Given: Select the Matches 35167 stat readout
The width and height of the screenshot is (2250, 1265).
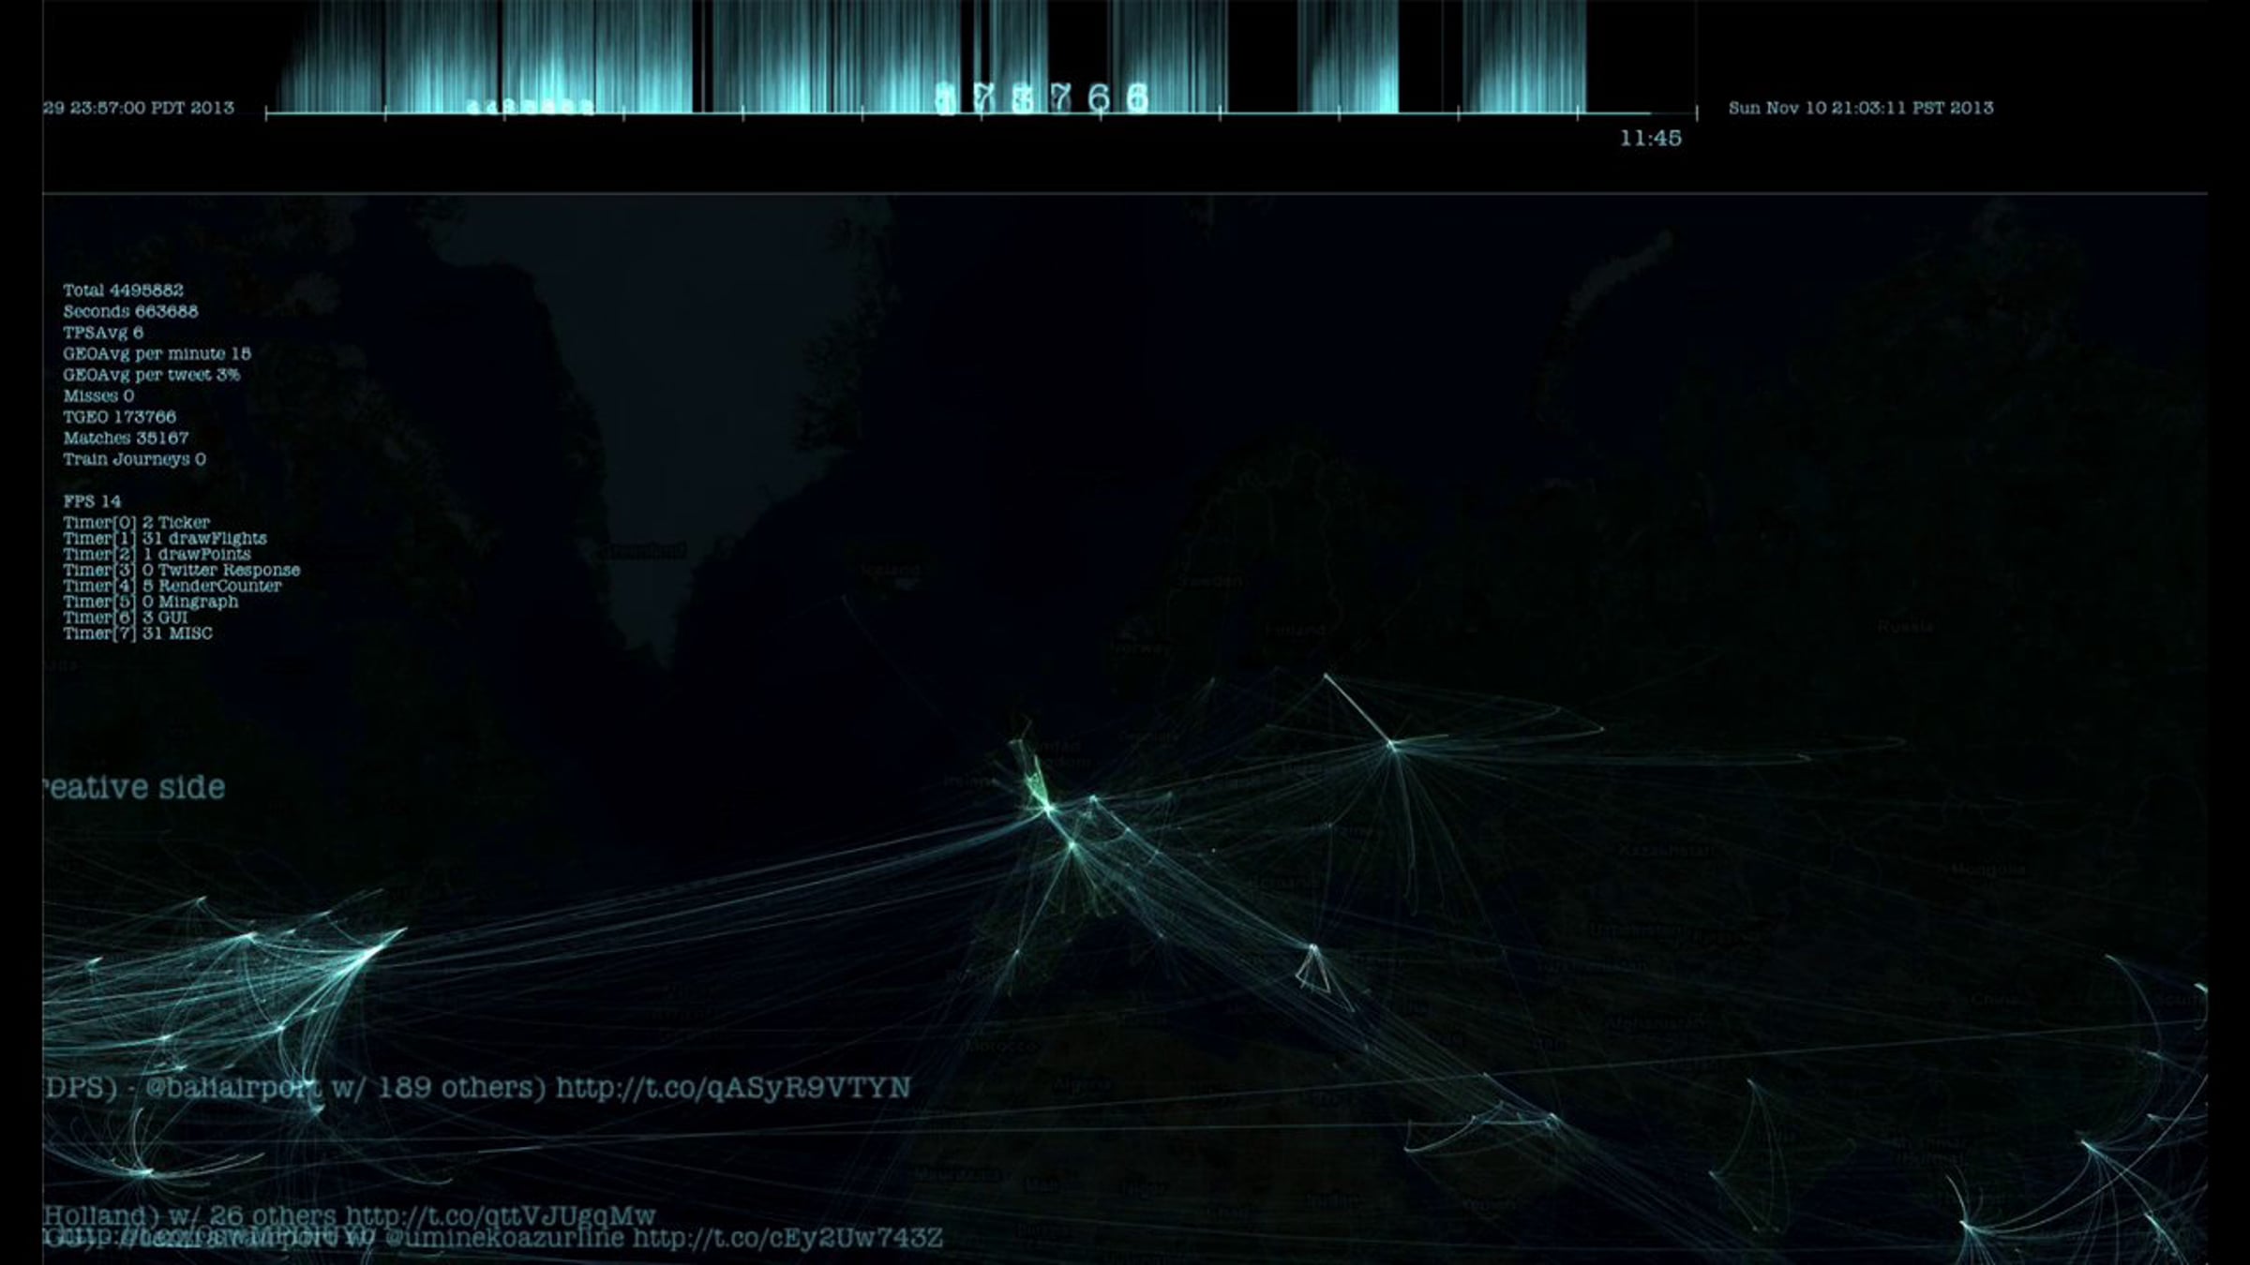Looking at the screenshot, I should tap(126, 438).
